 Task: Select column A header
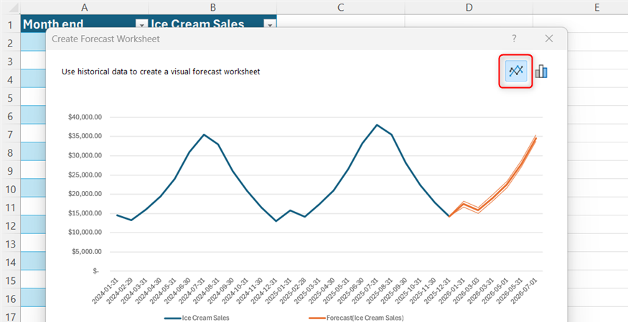(x=84, y=7)
